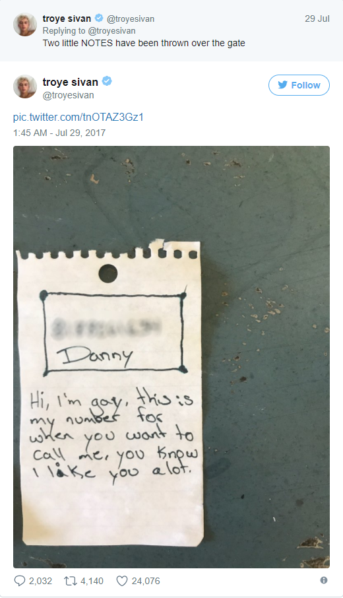This screenshot has height=598, width=343.
Task: Open @troyesivan handle under main author name
Action: tap(68, 95)
